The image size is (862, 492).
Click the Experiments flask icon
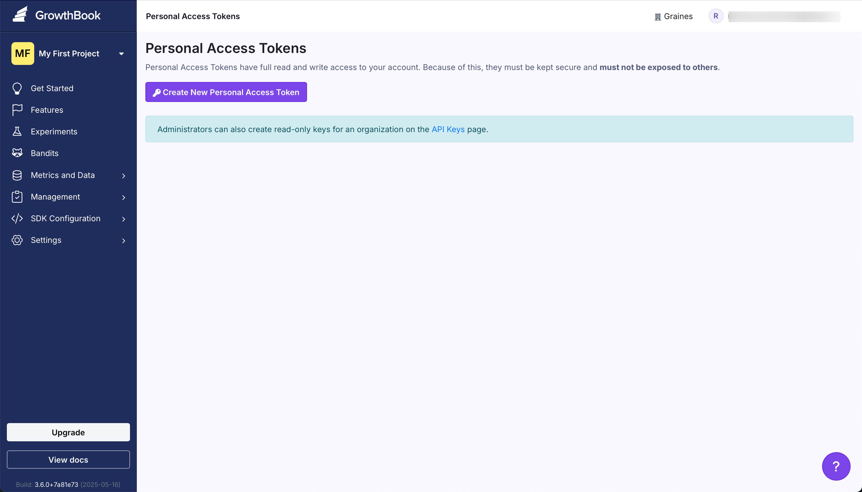tap(17, 132)
